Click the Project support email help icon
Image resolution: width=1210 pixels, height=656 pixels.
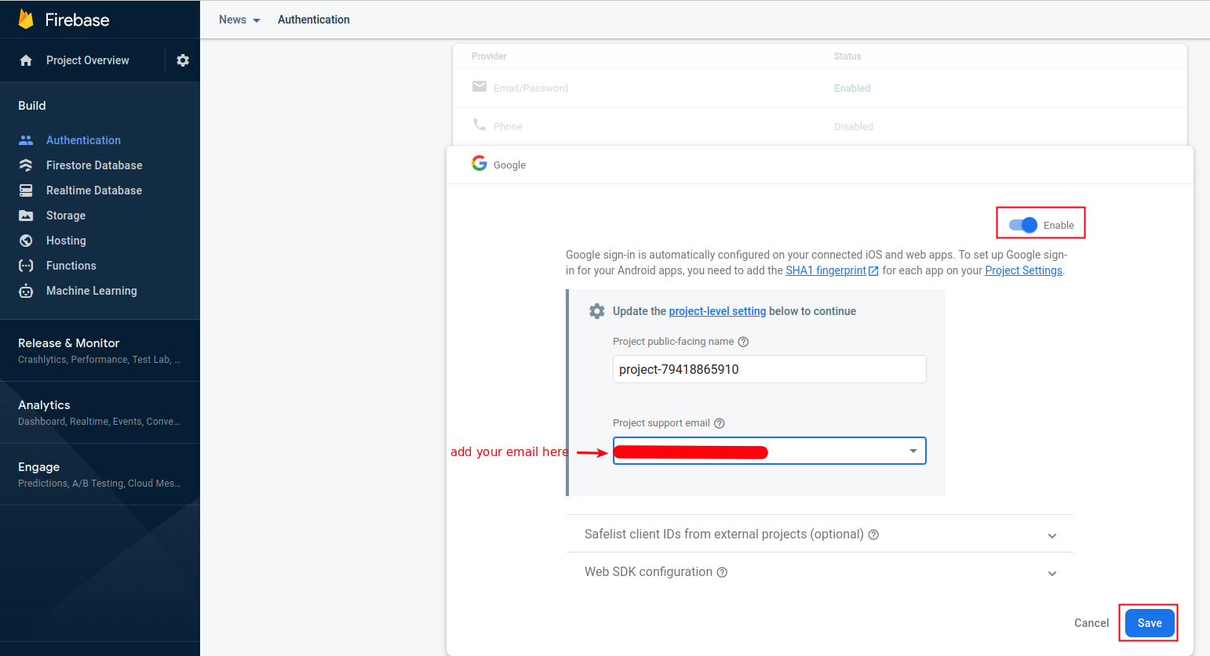coord(720,422)
